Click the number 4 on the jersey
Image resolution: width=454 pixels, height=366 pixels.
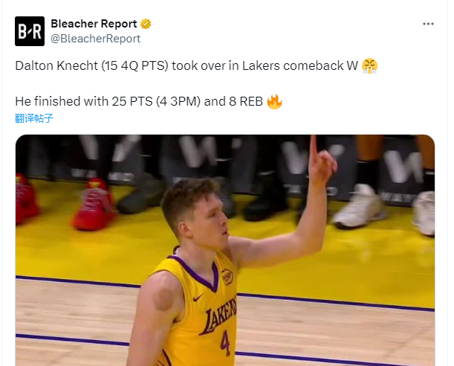[226, 344]
